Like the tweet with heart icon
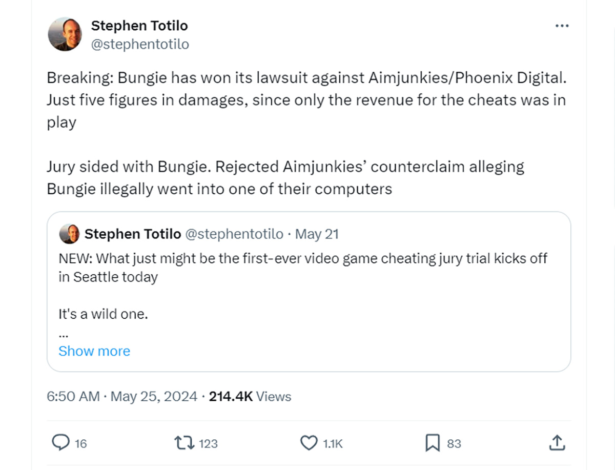Screen dimensions: 615x470 [x=309, y=443]
